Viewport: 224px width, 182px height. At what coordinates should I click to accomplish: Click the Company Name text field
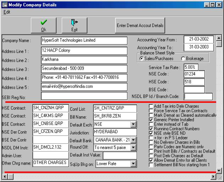(83, 40)
